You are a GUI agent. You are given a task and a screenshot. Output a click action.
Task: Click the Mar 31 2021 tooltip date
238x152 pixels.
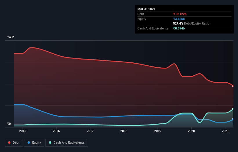click(x=146, y=9)
